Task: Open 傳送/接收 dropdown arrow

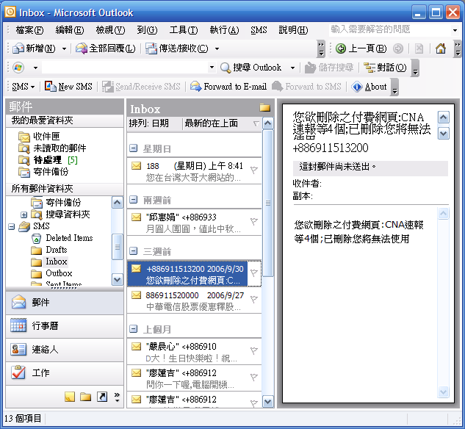Action: point(217,48)
